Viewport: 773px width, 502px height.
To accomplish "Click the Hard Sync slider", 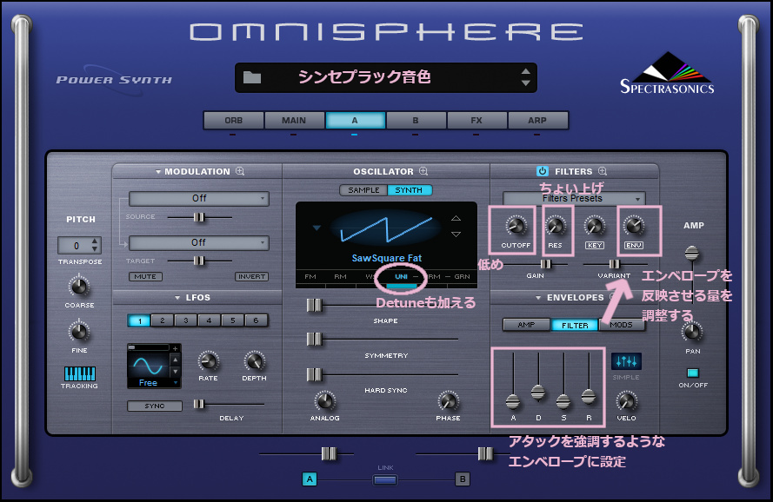I will [x=314, y=375].
